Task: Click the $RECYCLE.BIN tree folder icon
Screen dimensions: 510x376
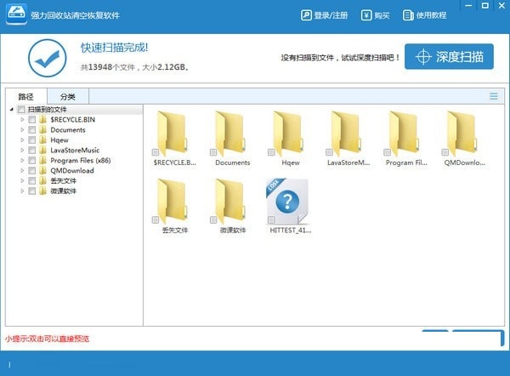Action: tap(42, 119)
